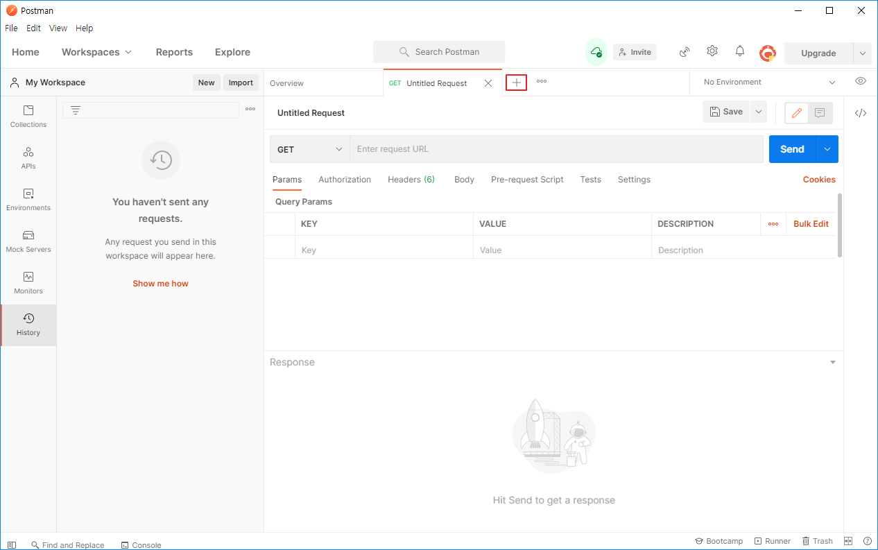Screen dimensions: 878x550
Task: Switch to the Pre-request Script tab
Action: pyautogui.click(x=527, y=179)
